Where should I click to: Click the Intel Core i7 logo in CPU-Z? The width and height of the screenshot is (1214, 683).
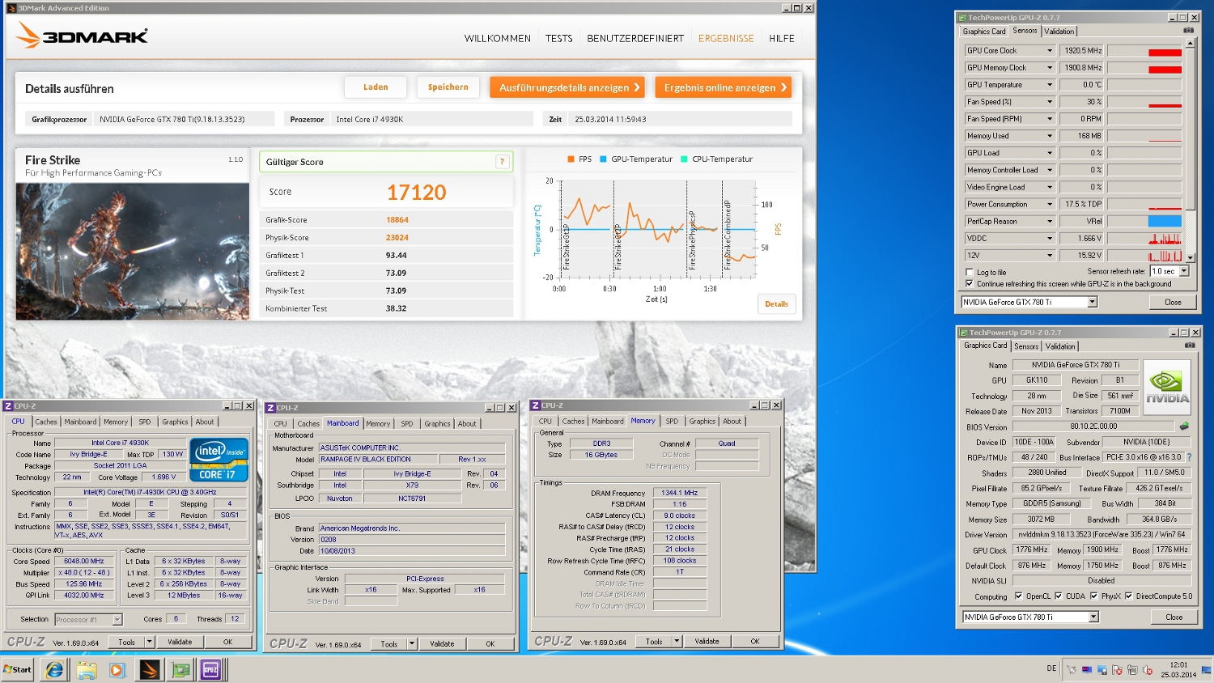coord(219,460)
